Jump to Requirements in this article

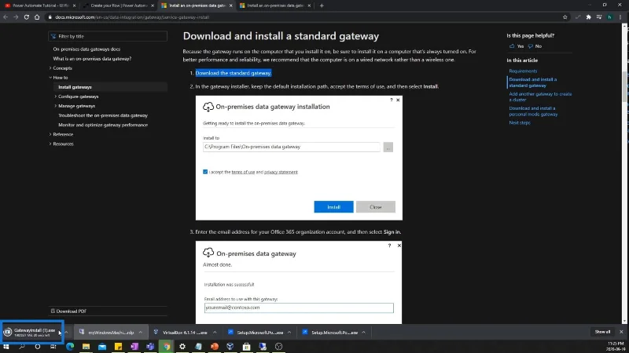523,71
